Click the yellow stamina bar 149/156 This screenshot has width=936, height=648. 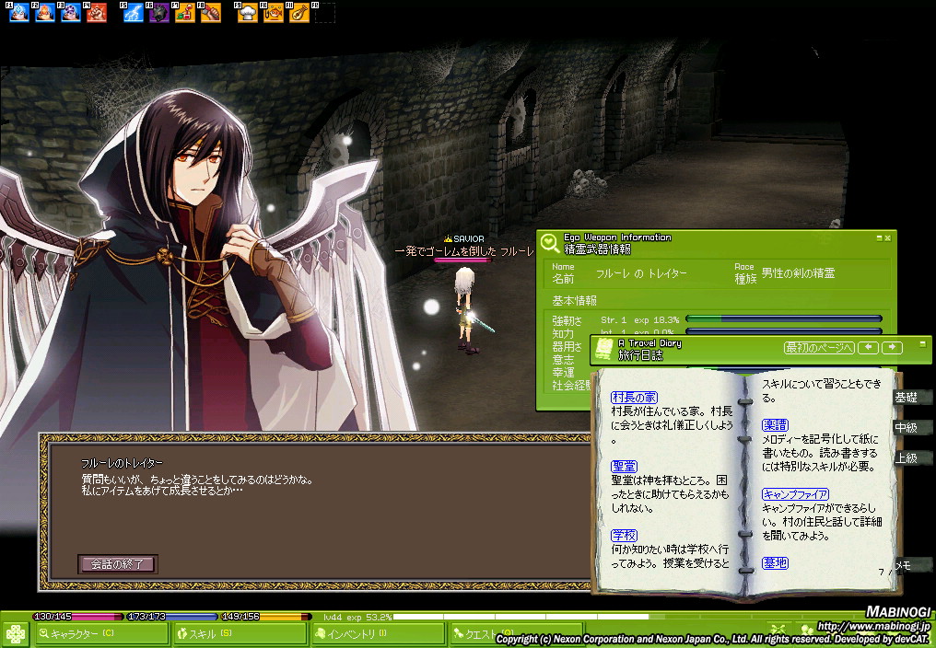point(265,617)
